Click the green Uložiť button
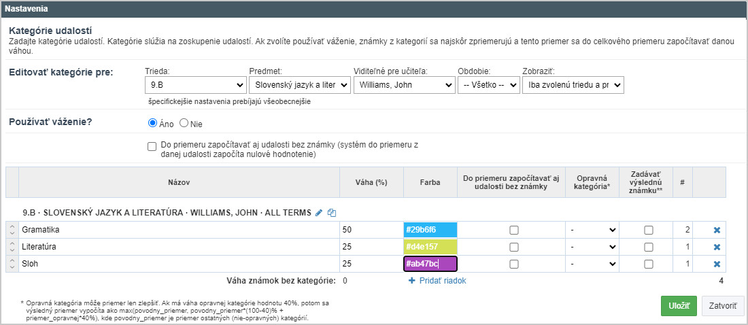 coord(679,306)
